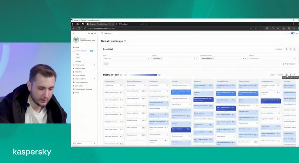Tick the Drive-by Compromise technique checkbox
This screenshot has height=163, width=299.
(167, 91)
